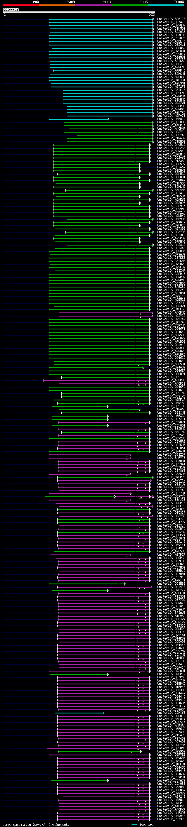Select hit label UniRef100_Q9XQB2
The width and height of the screenshot is (187, 827).
(171, 25)
